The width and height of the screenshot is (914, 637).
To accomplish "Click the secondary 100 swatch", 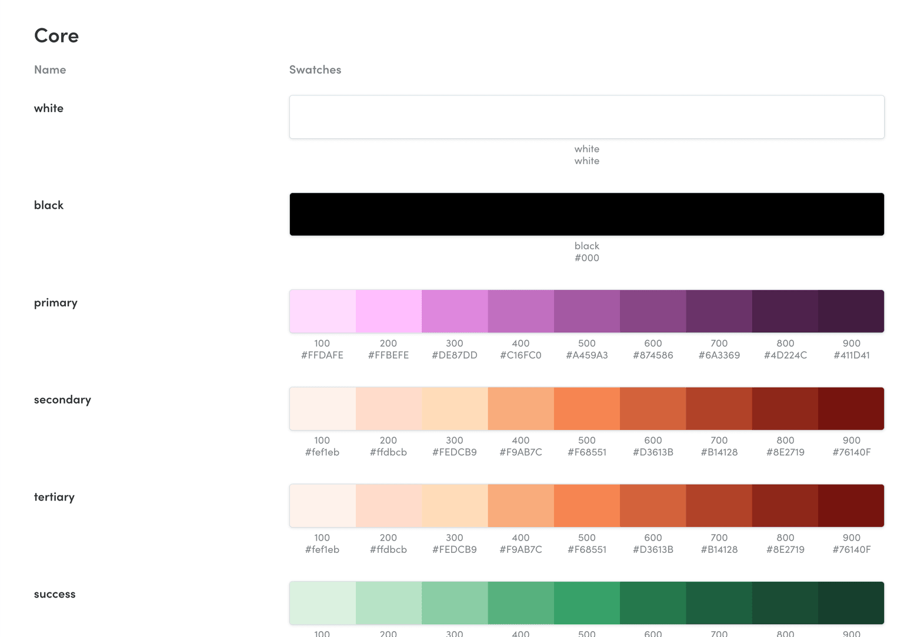I will pos(322,409).
